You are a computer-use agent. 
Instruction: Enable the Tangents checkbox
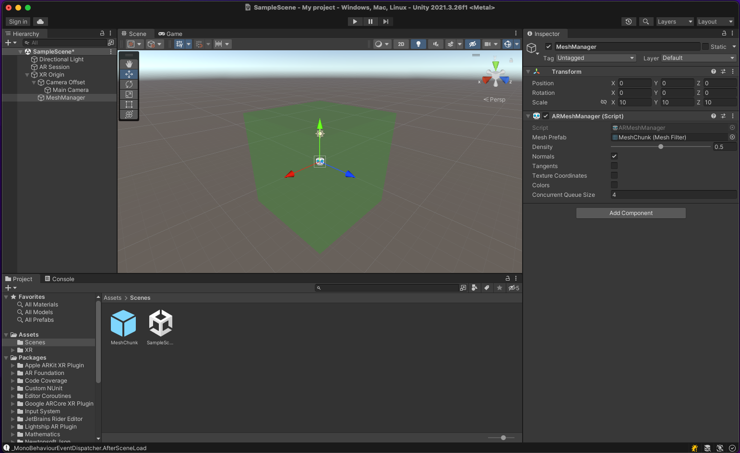614,166
